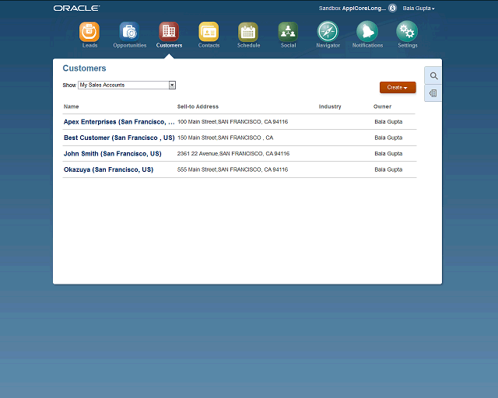Open the Bala Gupta user menu
Image resolution: width=498 pixels, height=398 pixels.
[x=419, y=9]
